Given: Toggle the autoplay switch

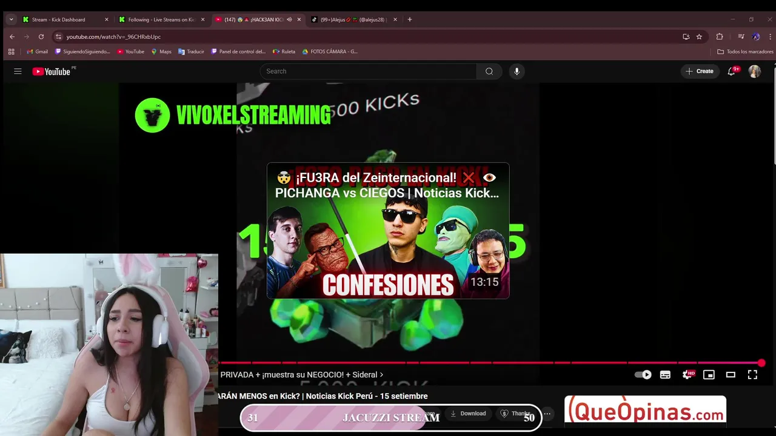Looking at the screenshot, I should point(643,375).
